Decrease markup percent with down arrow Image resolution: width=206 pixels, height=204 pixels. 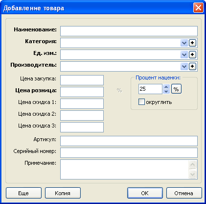166,91
